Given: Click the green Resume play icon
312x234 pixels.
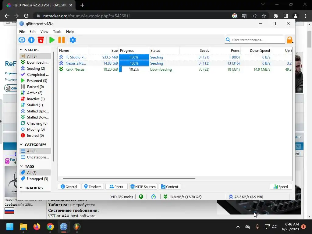Looking at the screenshot, I should (x=52, y=40).
